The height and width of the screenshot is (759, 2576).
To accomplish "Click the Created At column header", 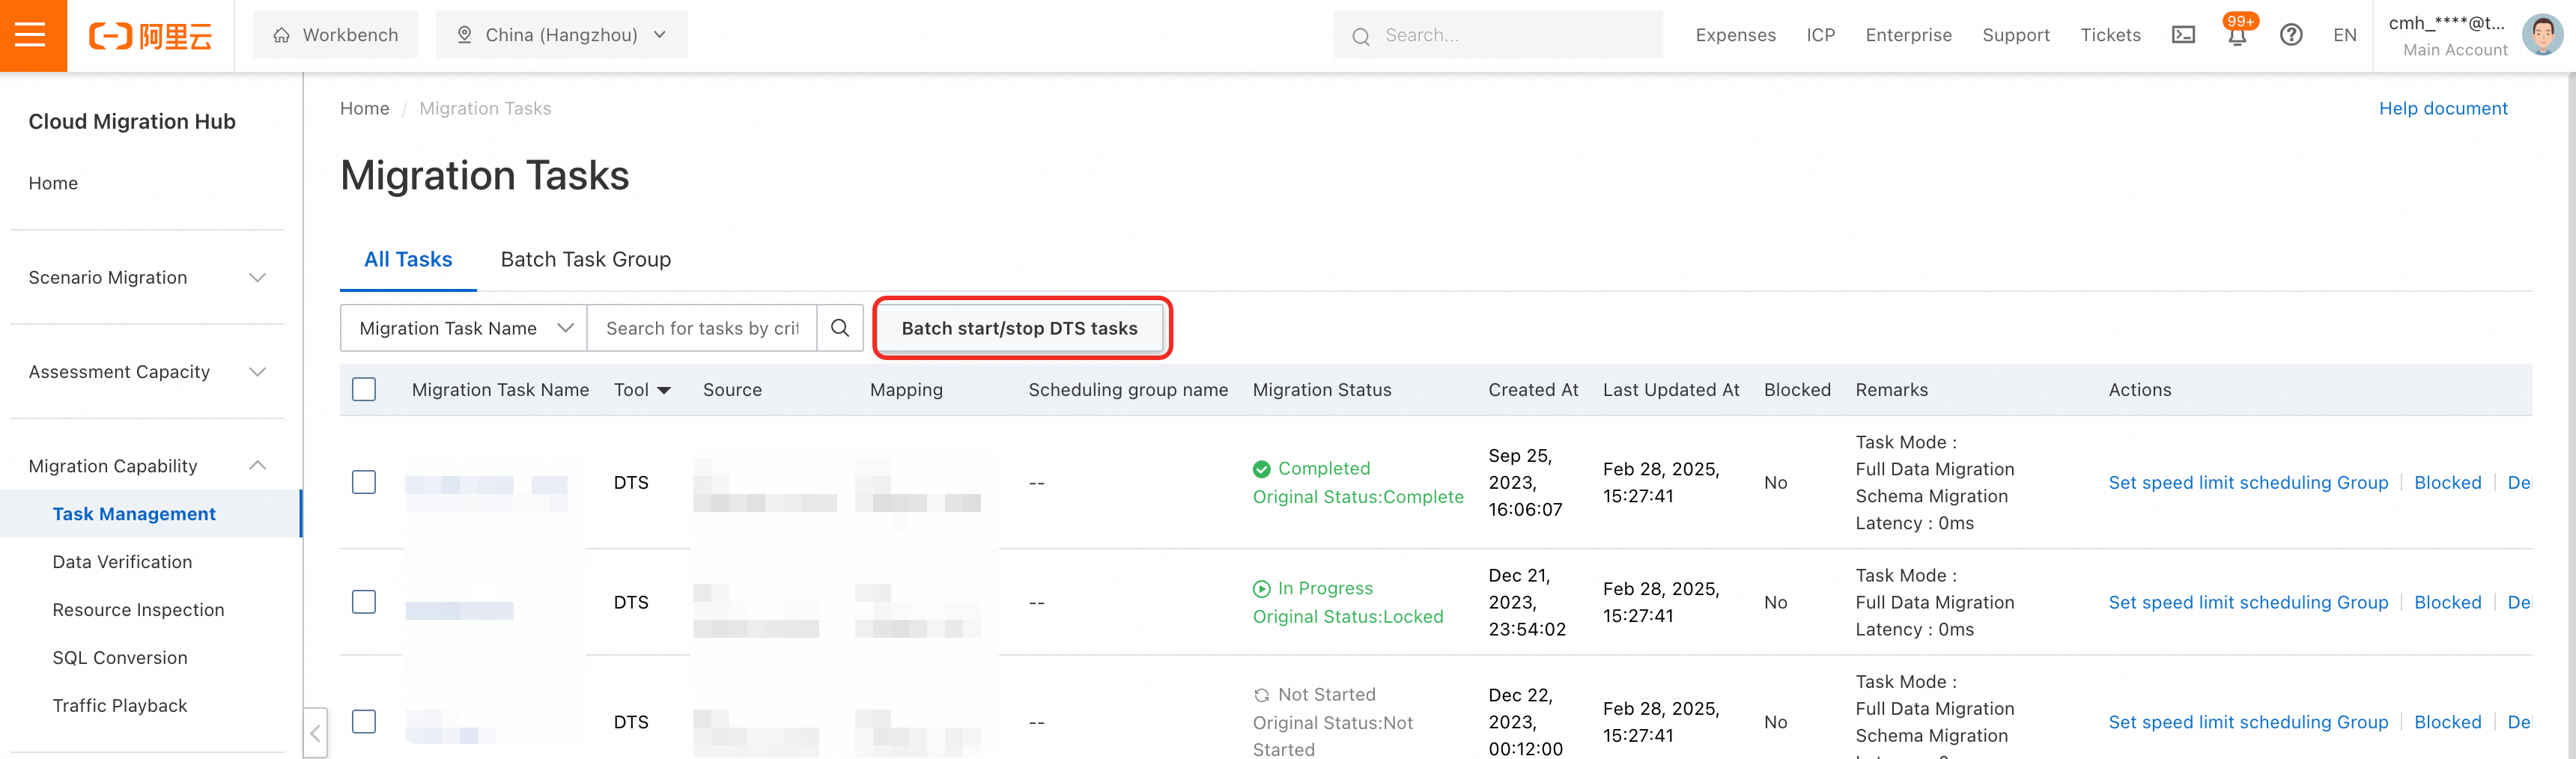I will coord(1533,390).
